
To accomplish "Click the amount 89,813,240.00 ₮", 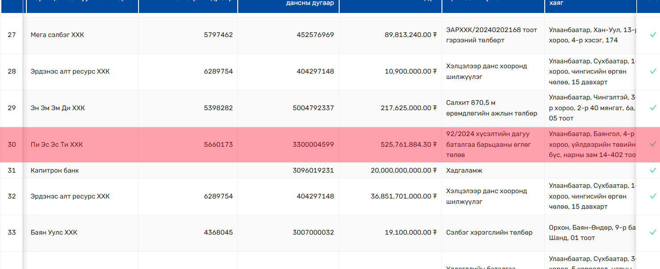I will tap(411, 35).
